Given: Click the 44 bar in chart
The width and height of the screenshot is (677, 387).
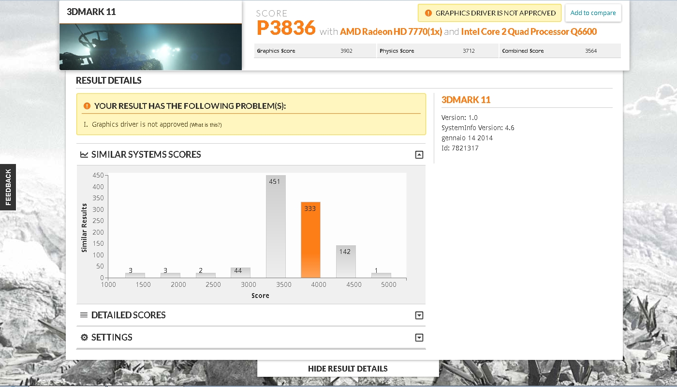Looking at the screenshot, I should [x=240, y=273].
